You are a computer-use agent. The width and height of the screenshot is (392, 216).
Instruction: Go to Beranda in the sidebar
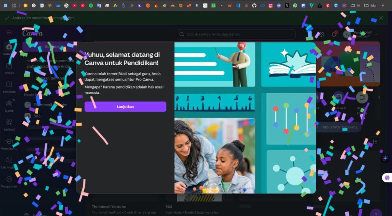point(9,49)
